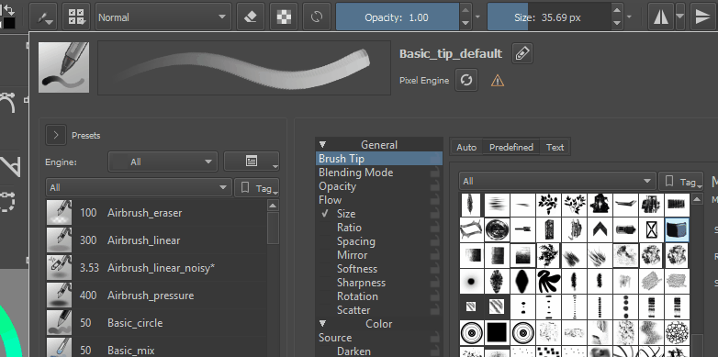
Task: Select the black paw splat brush tip
Action: pos(548,281)
